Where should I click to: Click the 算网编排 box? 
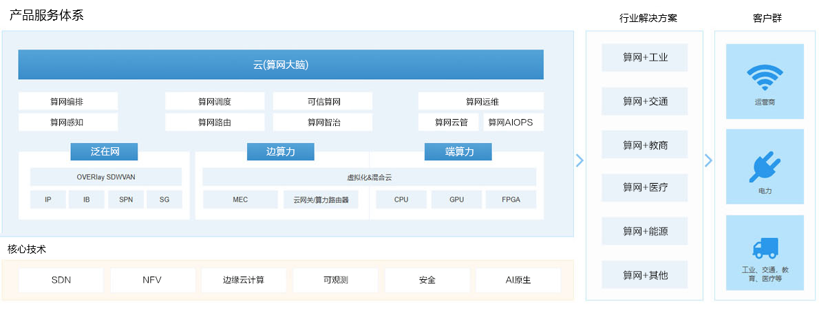pos(67,102)
